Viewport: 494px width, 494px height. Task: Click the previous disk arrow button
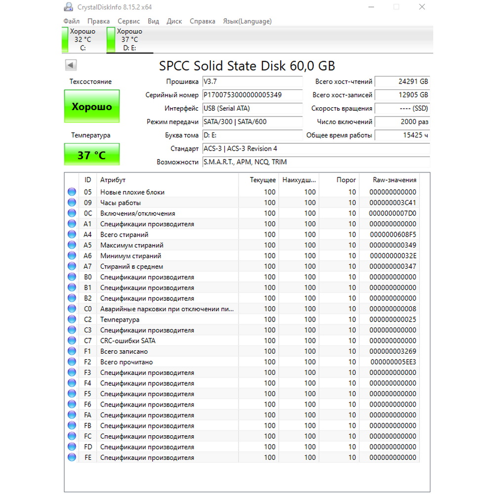pyautogui.click(x=71, y=65)
